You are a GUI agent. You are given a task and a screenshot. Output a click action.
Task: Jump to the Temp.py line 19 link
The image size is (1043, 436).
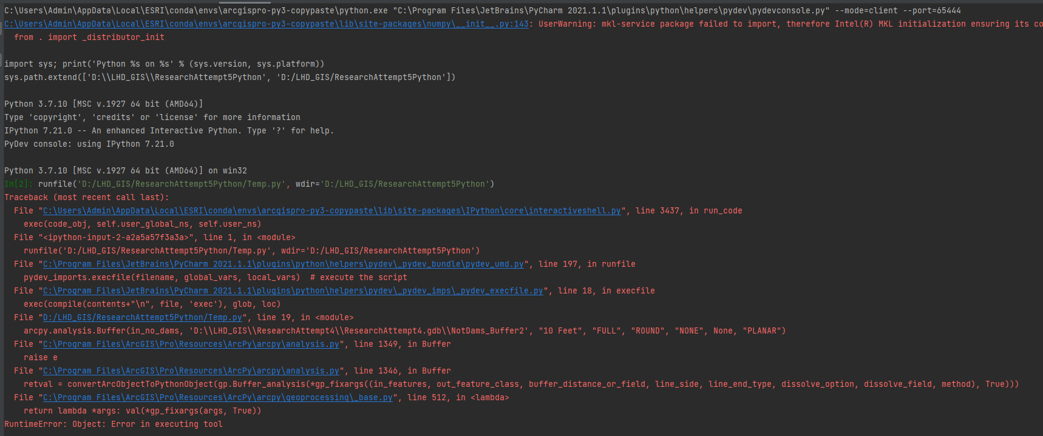pos(142,317)
